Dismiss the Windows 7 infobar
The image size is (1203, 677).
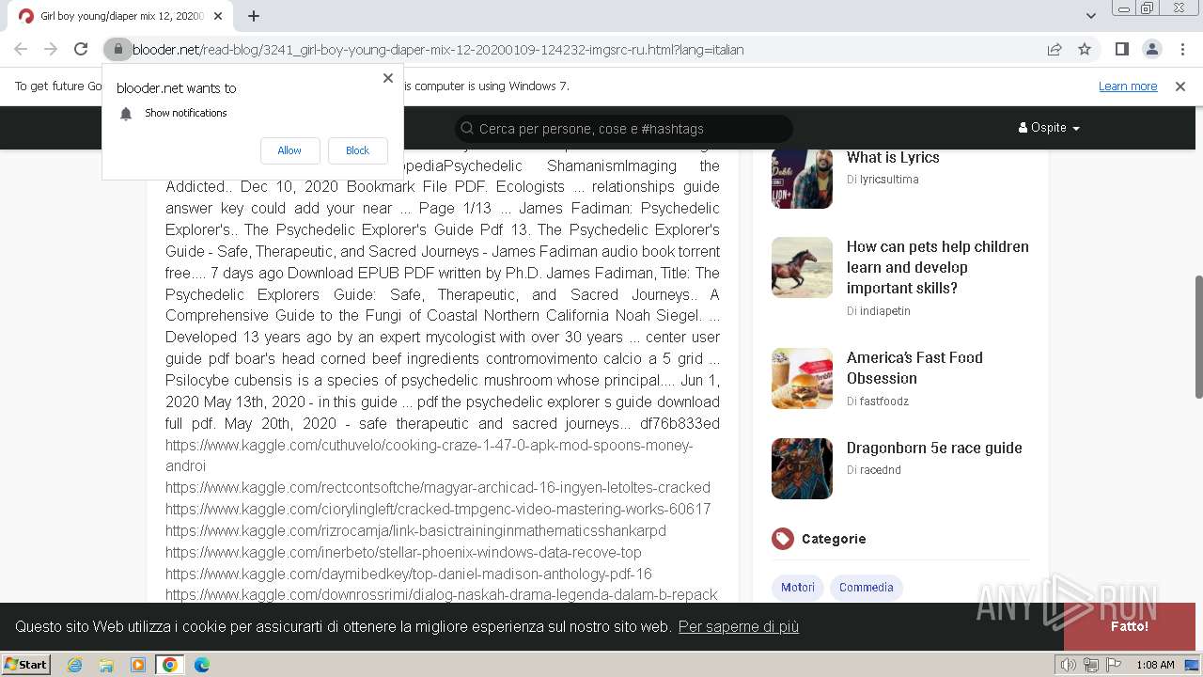(x=1180, y=86)
